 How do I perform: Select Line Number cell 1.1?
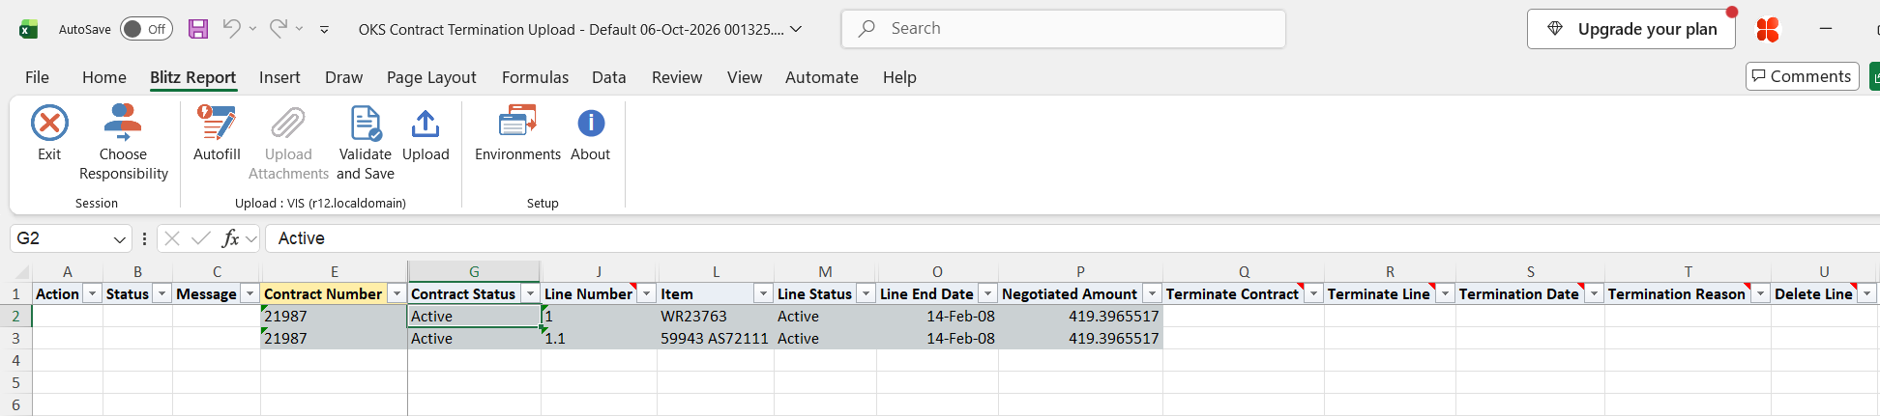pyautogui.click(x=599, y=339)
